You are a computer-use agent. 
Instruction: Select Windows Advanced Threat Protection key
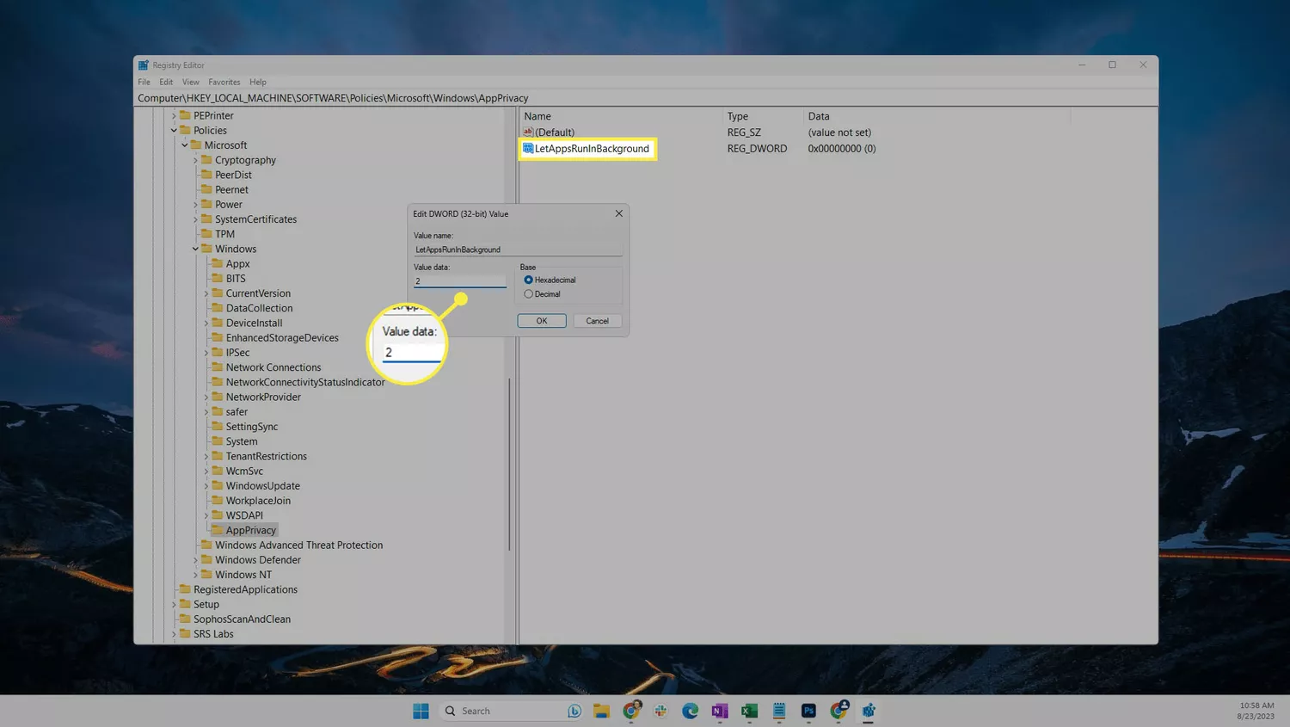pyautogui.click(x=298, y=545)
